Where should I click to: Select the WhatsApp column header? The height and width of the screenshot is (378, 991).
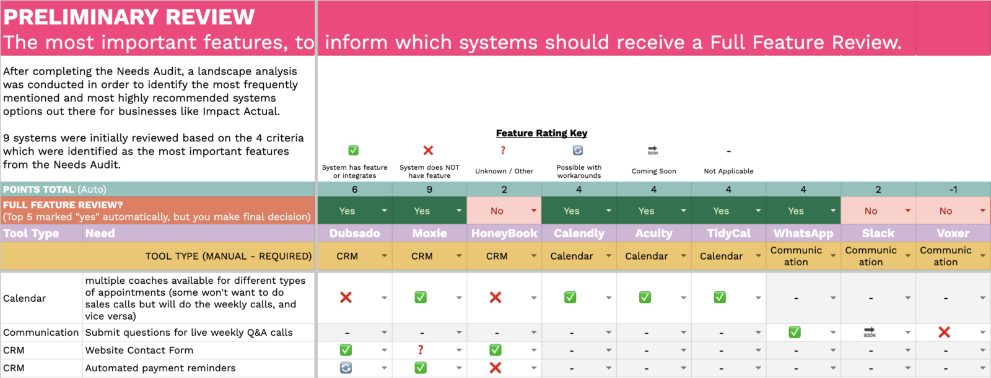pos(803,234)
